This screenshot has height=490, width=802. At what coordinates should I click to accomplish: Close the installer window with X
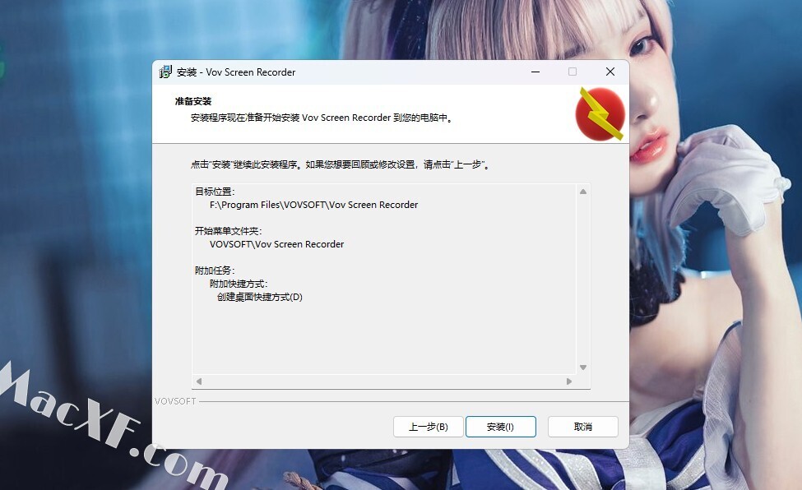click(x=610, y=72)
